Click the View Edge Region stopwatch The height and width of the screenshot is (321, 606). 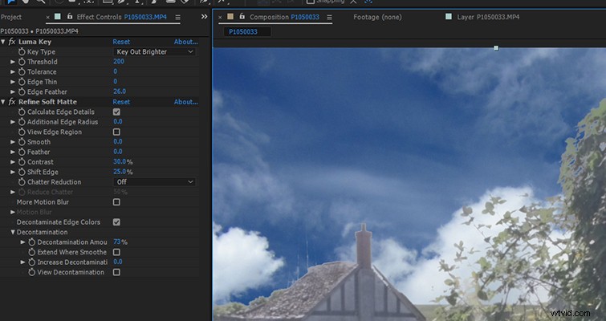pyautogui.click(x=22, y=132)
